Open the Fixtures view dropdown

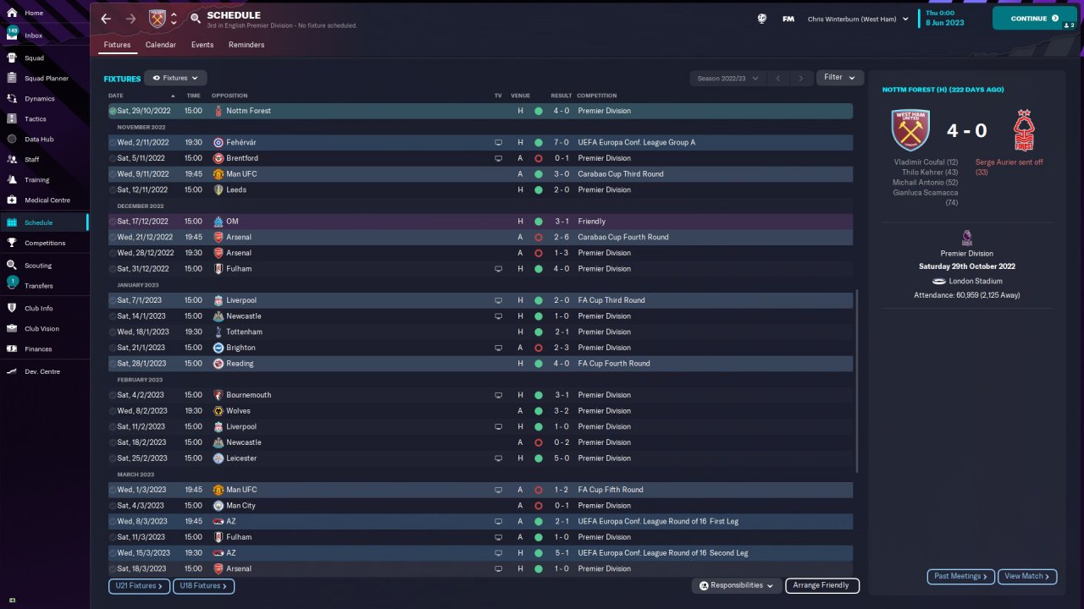coord(175,78)
